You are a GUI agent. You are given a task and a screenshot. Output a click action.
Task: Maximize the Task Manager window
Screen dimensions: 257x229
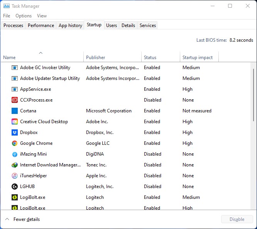tap(230, 6)
